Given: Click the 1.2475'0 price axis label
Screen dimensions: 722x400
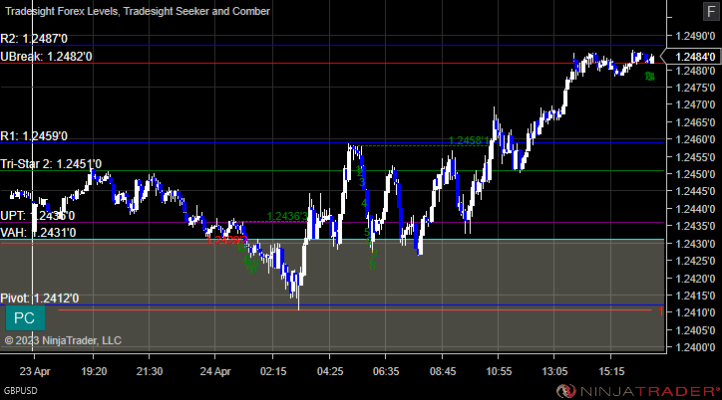Looking at the screenshot, I should [695, 88].
